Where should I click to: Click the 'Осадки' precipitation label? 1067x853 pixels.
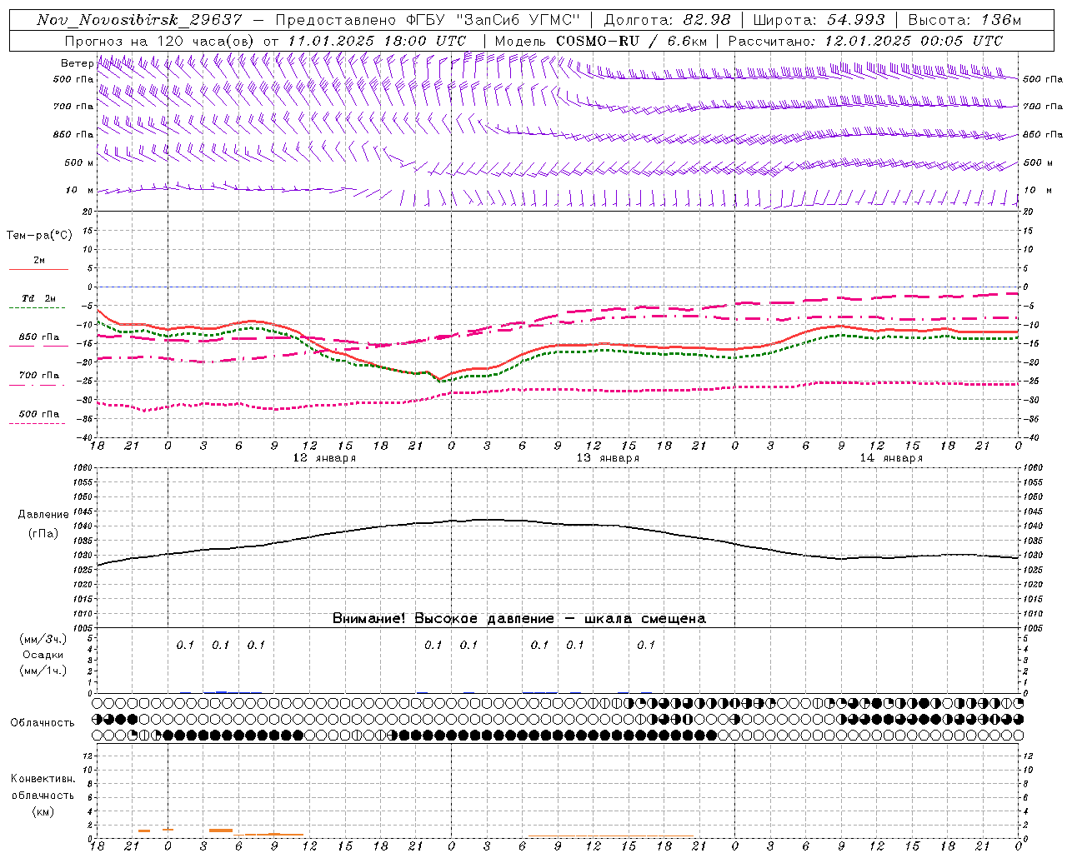43,655
